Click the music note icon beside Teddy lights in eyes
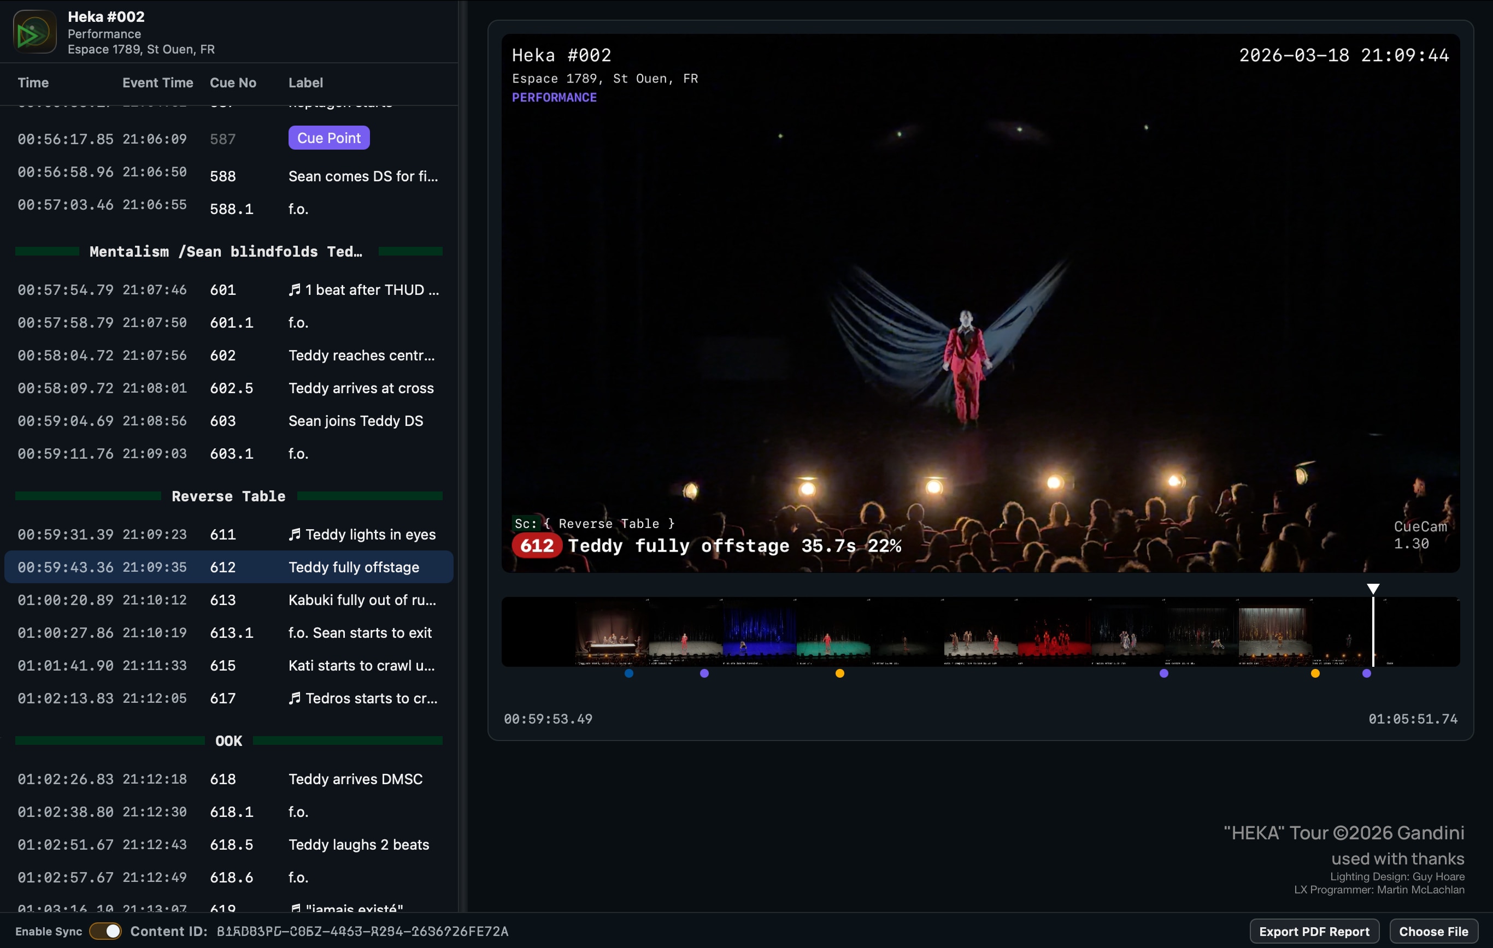The image size is (1493, 948). click(296, 534)
